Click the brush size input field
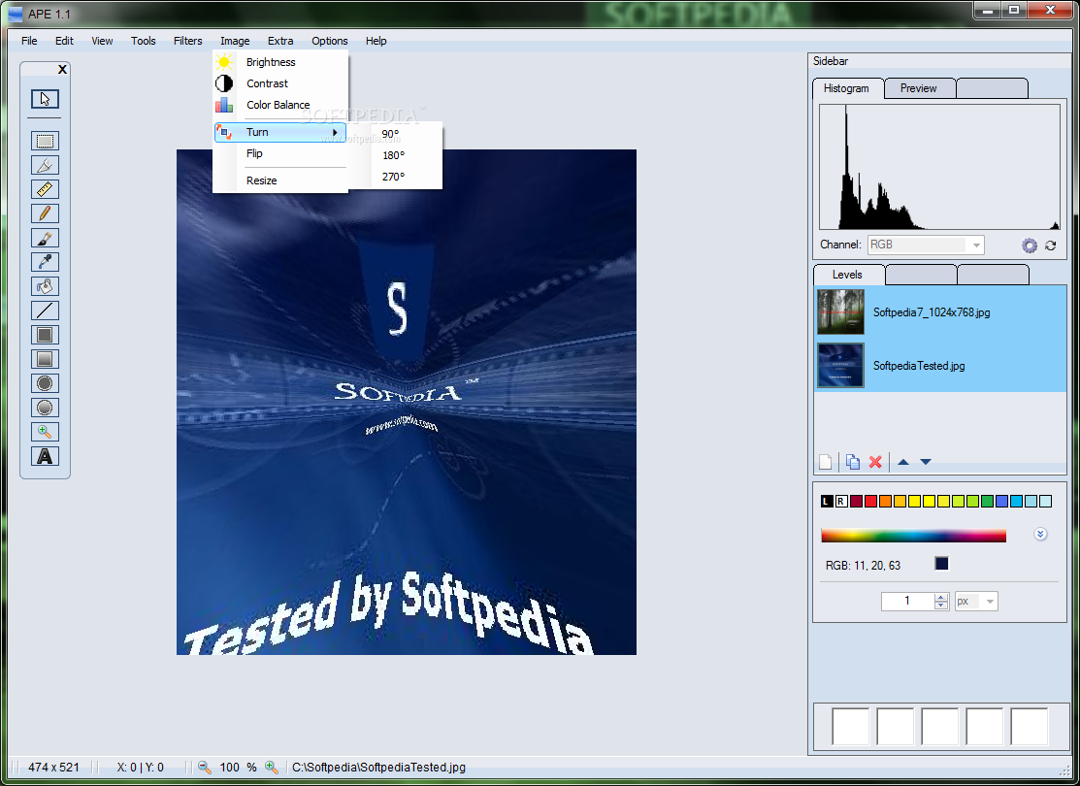Screen dimensions: 1080x786 click(907, 602)
